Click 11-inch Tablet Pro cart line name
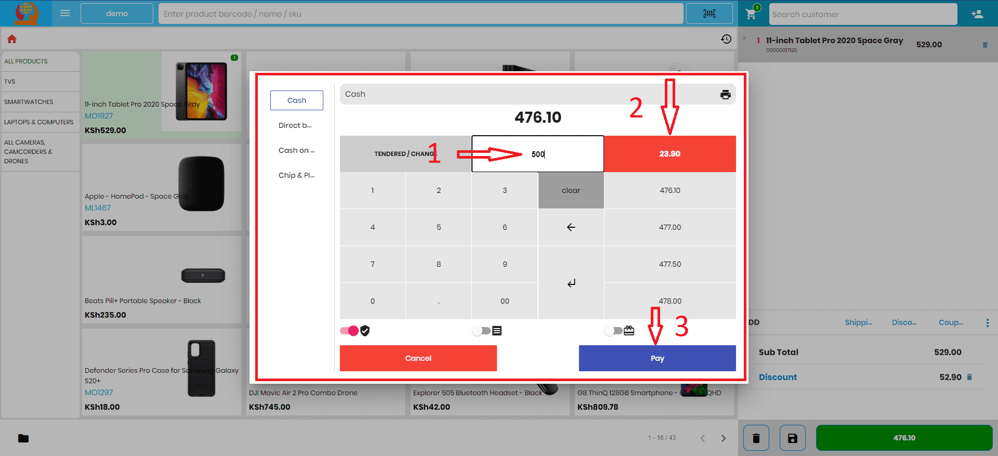This screenshot has width=998, height=456. coord(834,41)
